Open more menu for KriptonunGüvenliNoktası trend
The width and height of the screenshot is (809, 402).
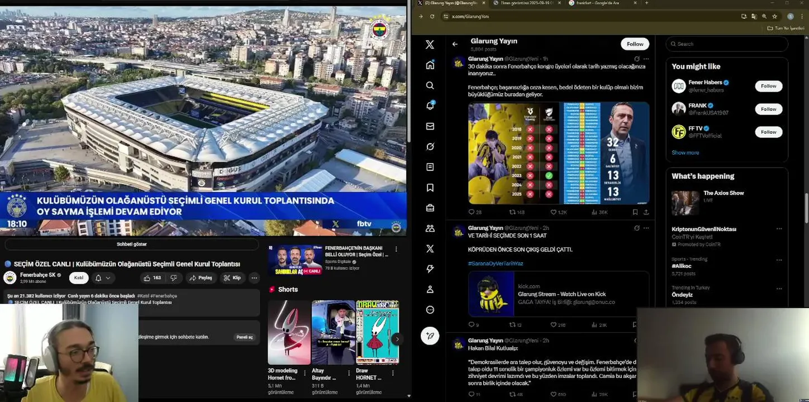pyautogui.click(x=779, y=229)
